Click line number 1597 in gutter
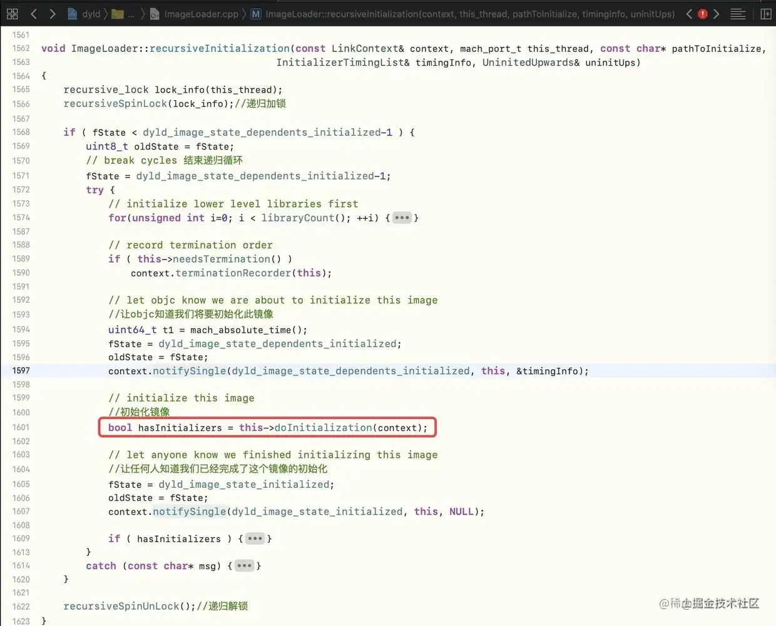The height and width of the screenshot is (626, 776). coord(21,371)
